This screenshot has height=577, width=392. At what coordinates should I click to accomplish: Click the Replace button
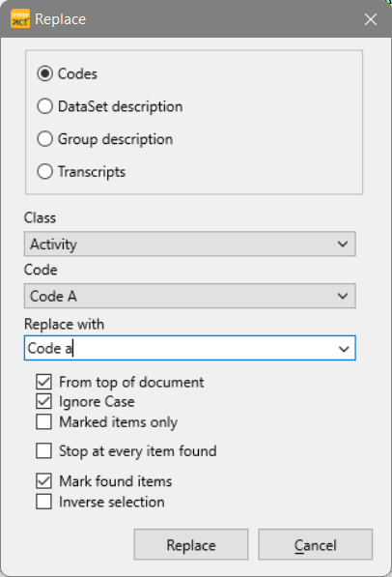pyautogui.click(x=191, y=544)
